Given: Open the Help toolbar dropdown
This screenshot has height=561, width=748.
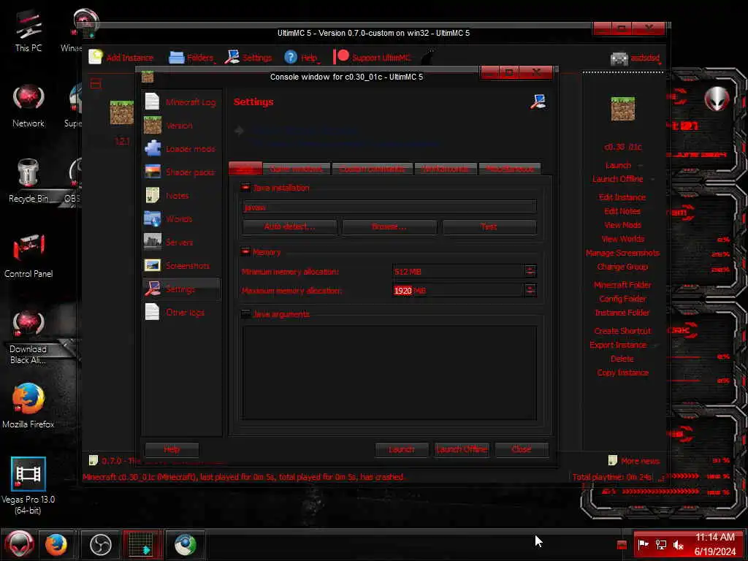Looking at the screenshot, I should (x=302, y=57).
